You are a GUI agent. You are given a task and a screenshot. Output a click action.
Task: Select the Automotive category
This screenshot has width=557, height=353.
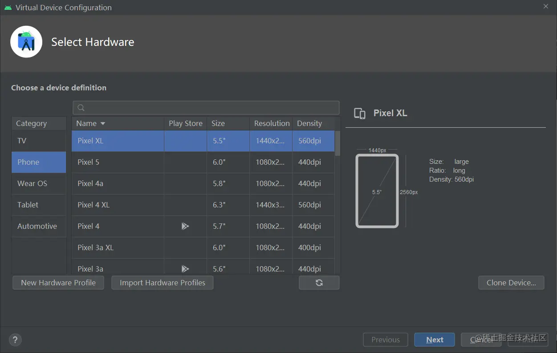[37, 226]
